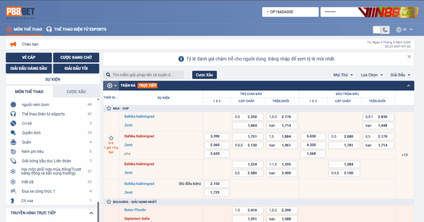
Task: Select the darts (Ném phi tiêu) target icon
Action: coord(13,151)
